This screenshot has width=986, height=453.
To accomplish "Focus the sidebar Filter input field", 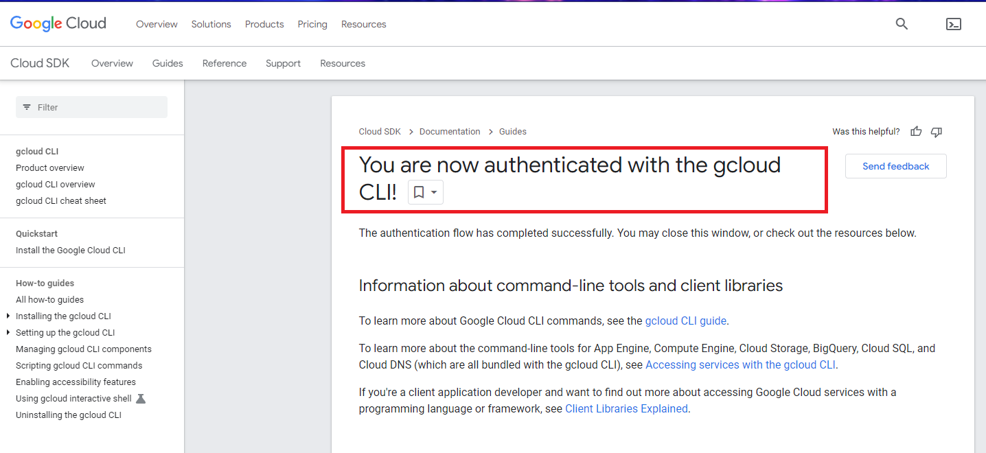I will [x=91, y=107].
